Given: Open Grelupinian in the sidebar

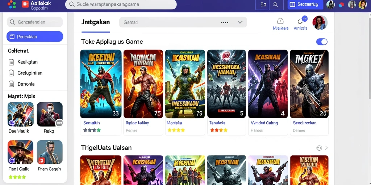Looking at the screenshot, I should click(30, 73).
